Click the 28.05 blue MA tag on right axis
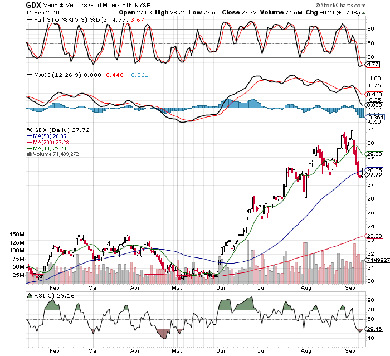This screenshot has height=356, width=390. tap(374, 170)
